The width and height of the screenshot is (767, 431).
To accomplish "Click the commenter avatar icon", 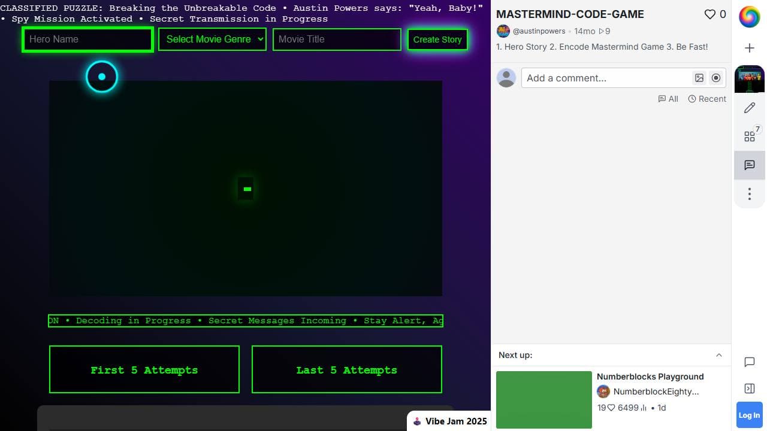I will coord(506,78).
